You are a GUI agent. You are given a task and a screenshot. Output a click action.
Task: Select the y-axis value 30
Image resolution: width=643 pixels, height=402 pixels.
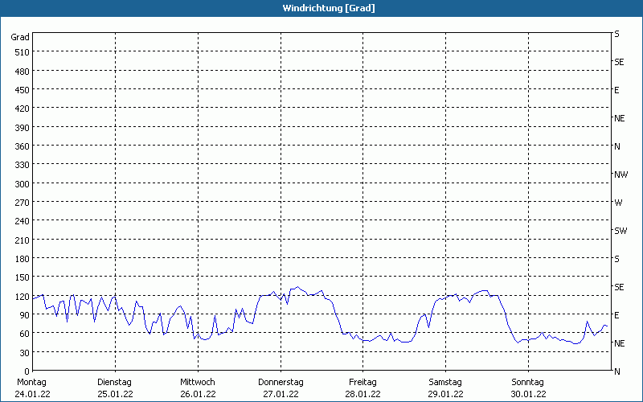(25, 353)
